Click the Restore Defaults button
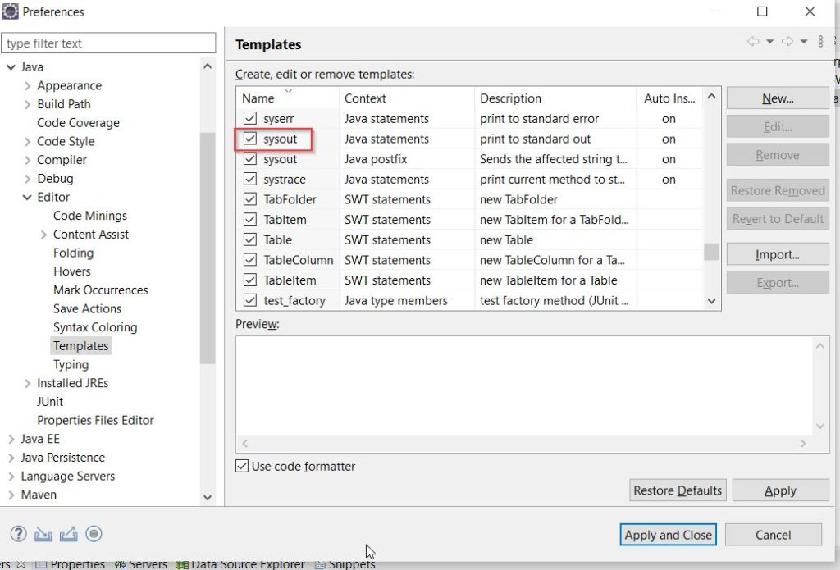This screenshot has height=570, width=840. coord(678,490)
